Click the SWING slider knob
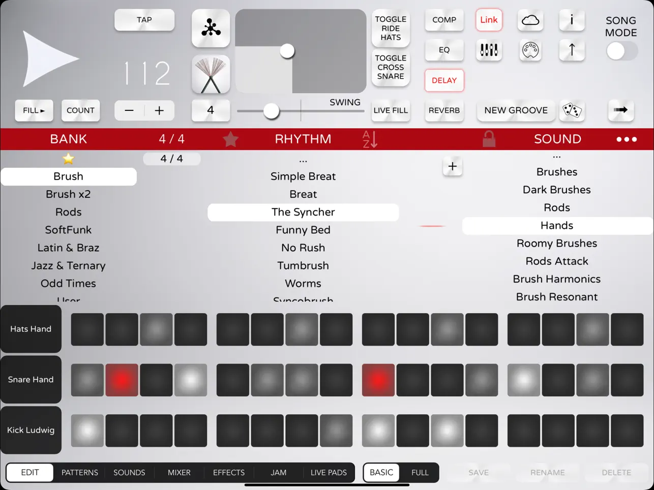This screenshot has width=654, height=490. [271, 111]
